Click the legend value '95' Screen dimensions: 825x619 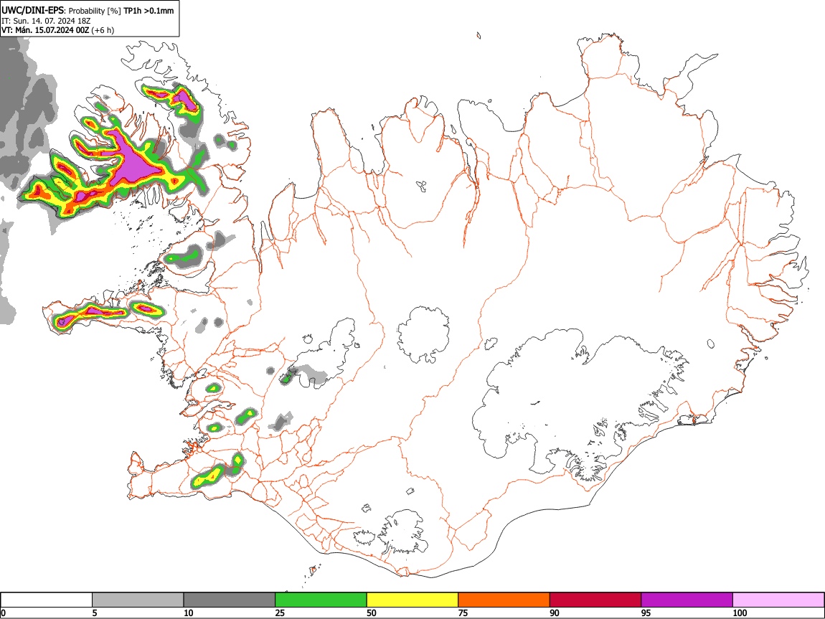click(x=646, y=613)
